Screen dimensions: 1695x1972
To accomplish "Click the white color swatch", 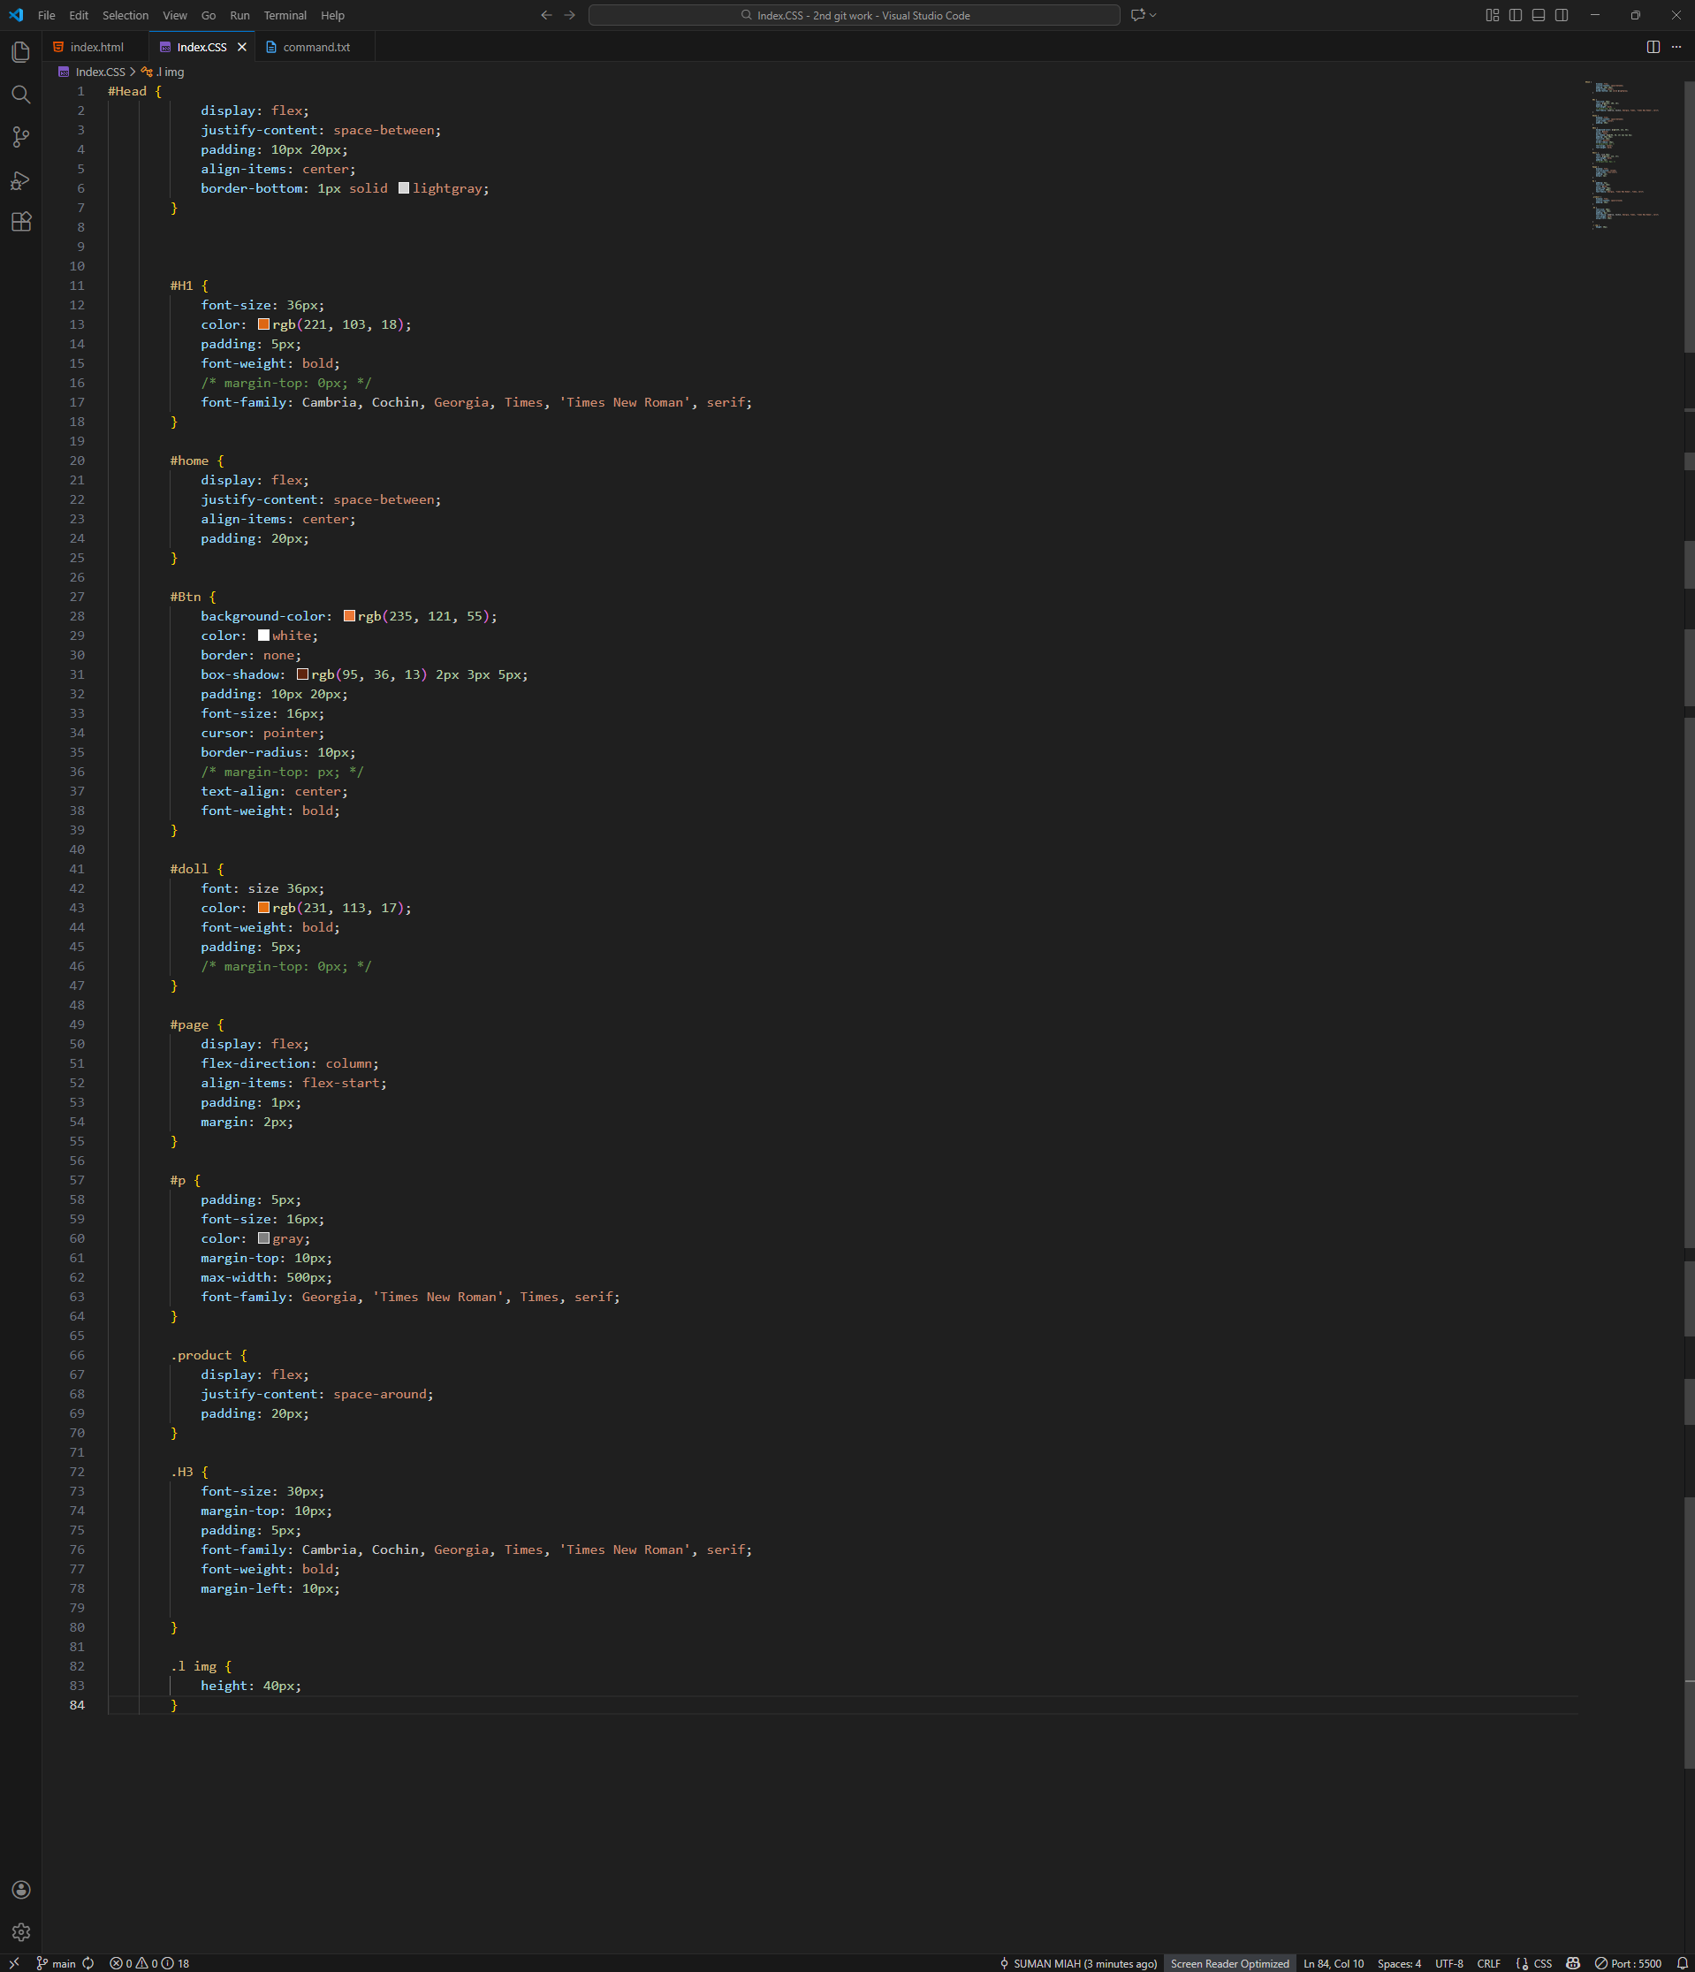I will [263, 636].
